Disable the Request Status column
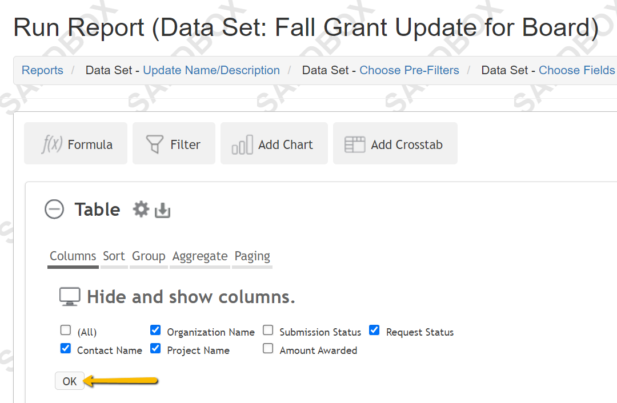The height and width of the screenshot is (403, 617). tap(374, 330)
